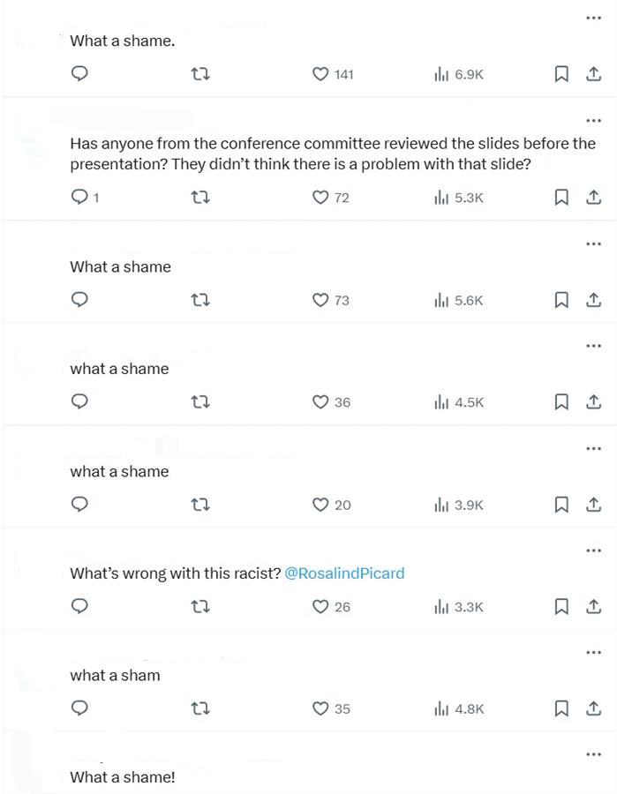Click the share icon on the topmost tweet
The height and width of the screenshot is (794, 617).
(594, 74)
